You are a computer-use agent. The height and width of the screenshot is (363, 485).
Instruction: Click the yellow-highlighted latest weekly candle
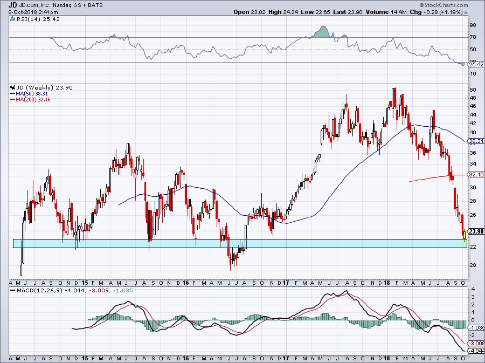click(465, 235)
